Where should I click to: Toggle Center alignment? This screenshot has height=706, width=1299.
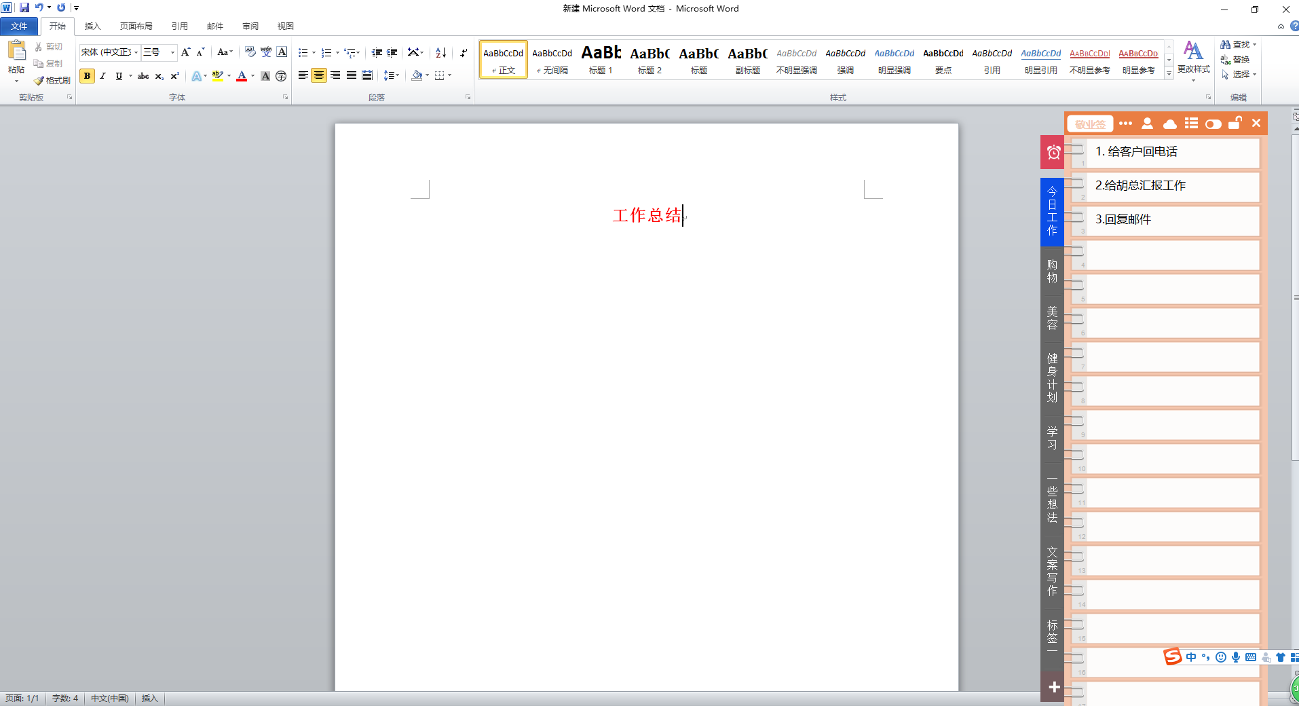319,75
